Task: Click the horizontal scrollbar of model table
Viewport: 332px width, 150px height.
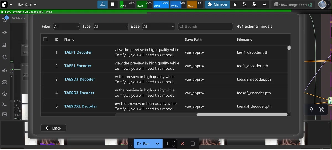Action: [242, 115]
